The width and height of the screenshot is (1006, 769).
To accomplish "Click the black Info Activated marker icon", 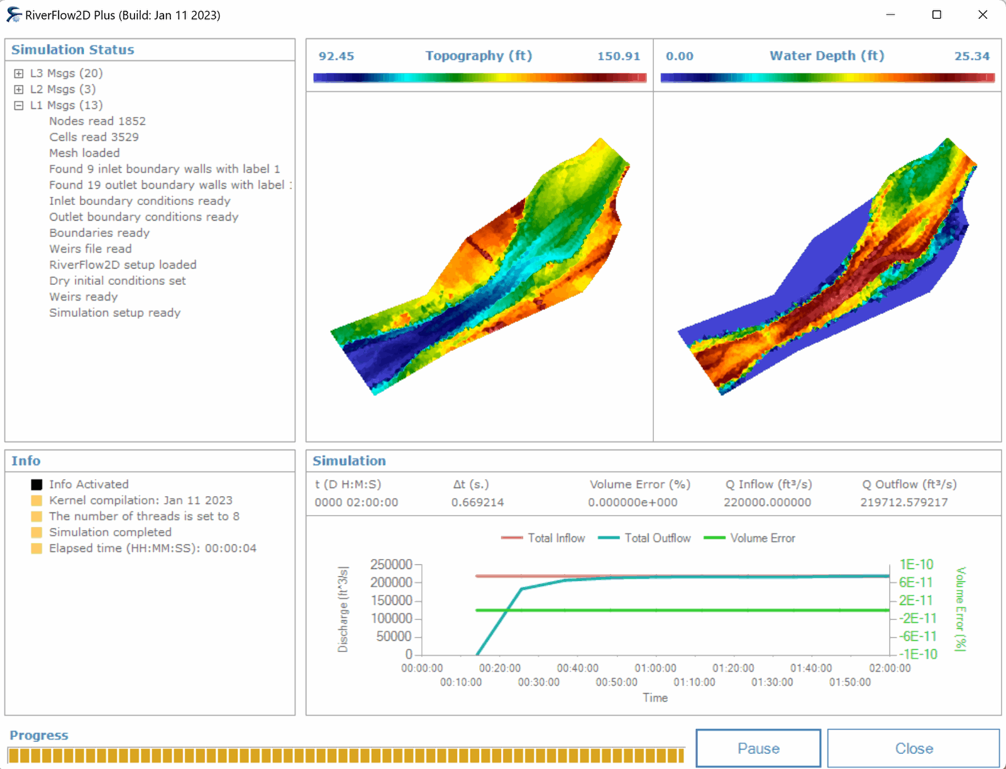I will point(36,485).
